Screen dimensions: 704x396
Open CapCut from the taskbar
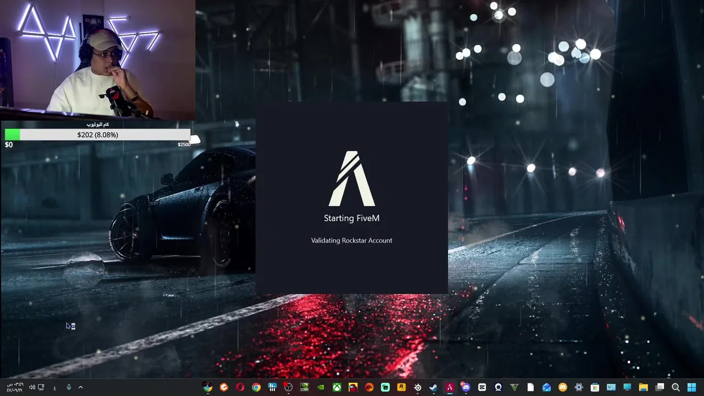(x=482, y=387)
